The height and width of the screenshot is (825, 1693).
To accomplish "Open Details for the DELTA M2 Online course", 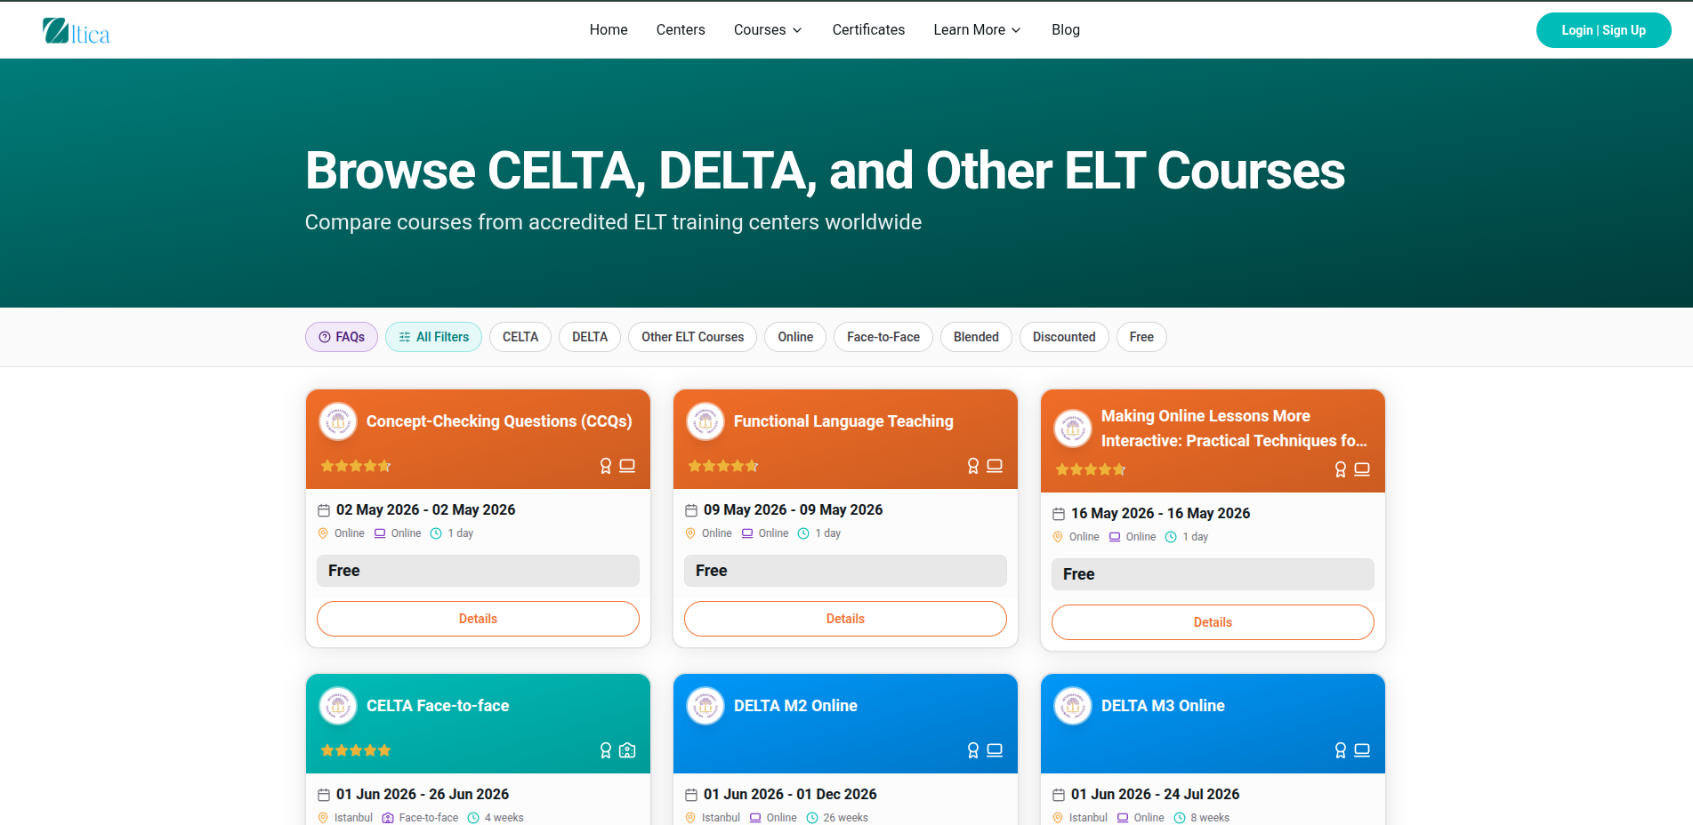I will click(845, 823).
